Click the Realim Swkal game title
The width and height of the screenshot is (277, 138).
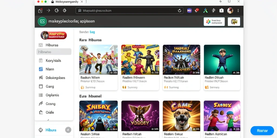[x=173, y=134]
